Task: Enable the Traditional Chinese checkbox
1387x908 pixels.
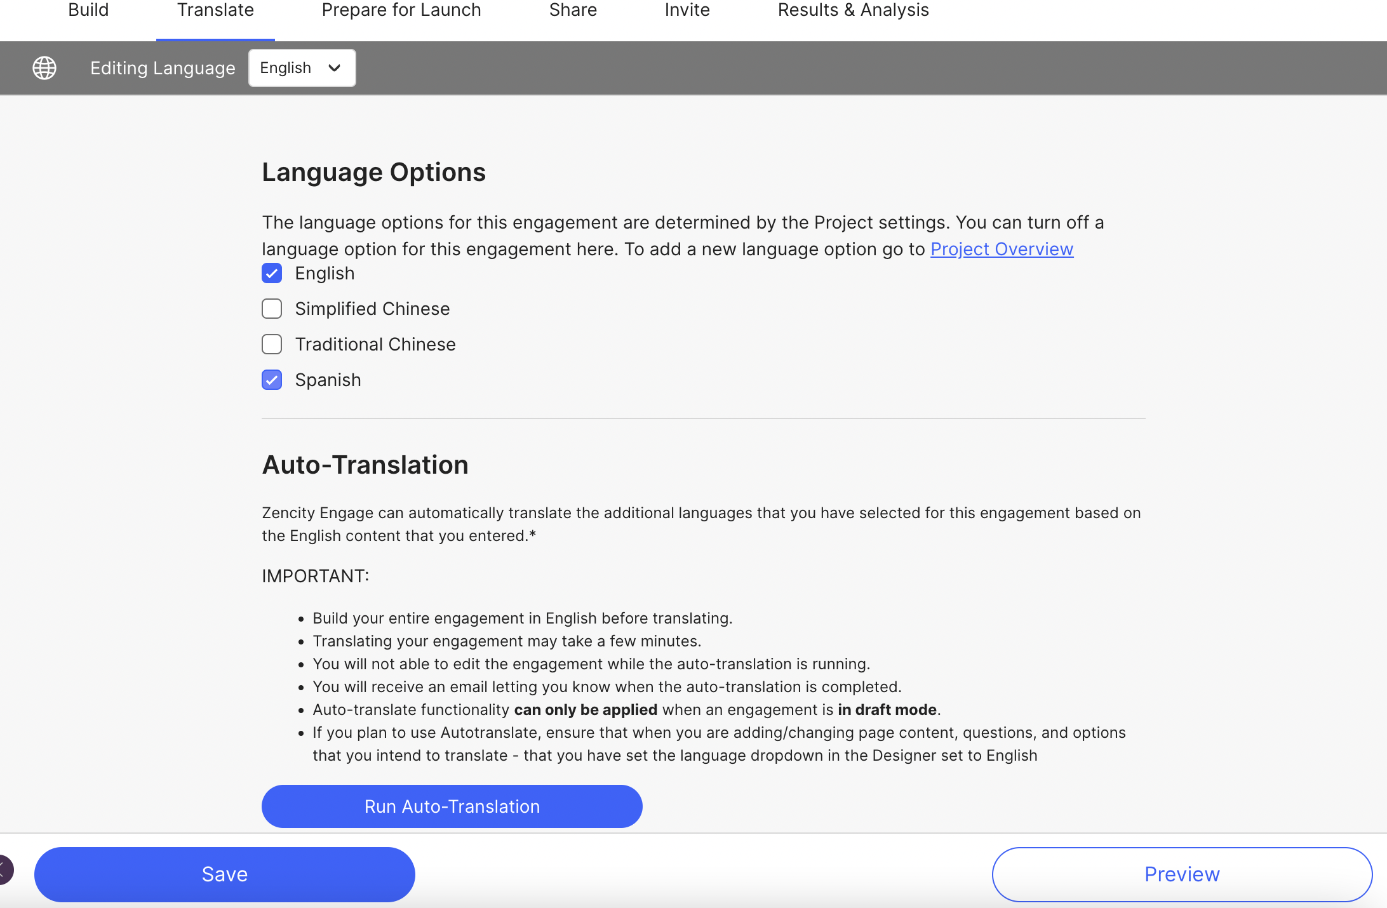Action: point(272,344)
